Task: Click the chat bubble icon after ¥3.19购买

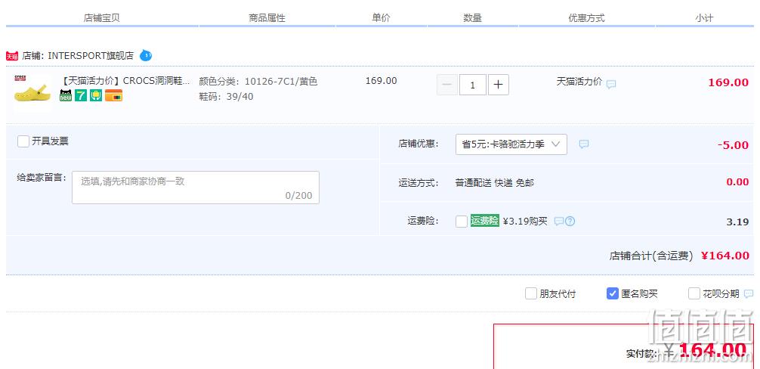Action: [559, 222]
